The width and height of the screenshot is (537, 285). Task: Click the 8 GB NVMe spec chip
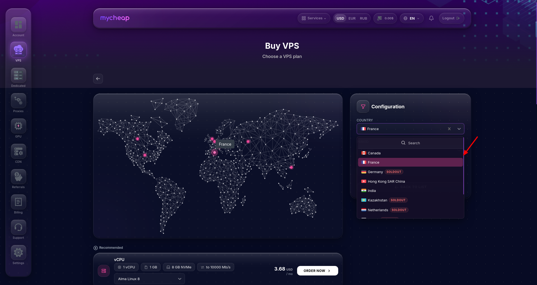click(179, 267)
